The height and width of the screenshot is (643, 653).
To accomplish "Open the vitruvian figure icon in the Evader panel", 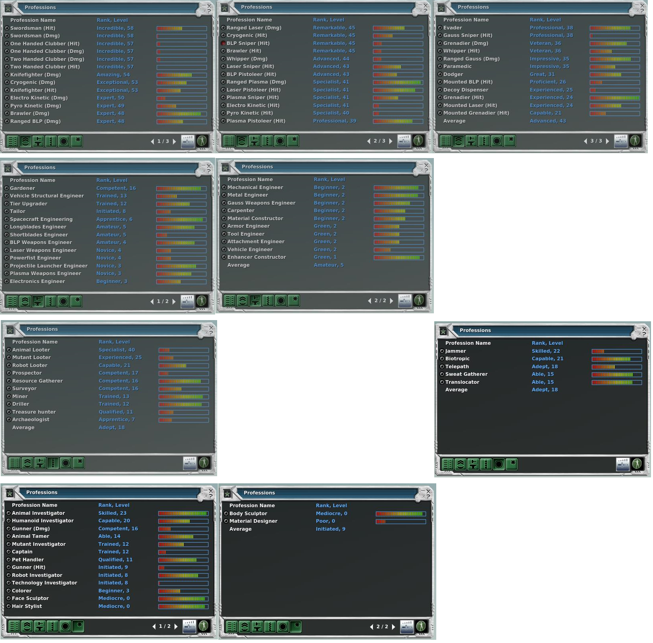I will [x=635, y=141].
